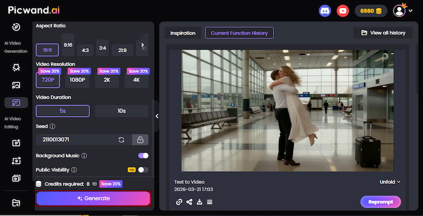Open the Discord community icon
Image resolution: width=423 pixels, height=216 pixels.
click(325, 11)
